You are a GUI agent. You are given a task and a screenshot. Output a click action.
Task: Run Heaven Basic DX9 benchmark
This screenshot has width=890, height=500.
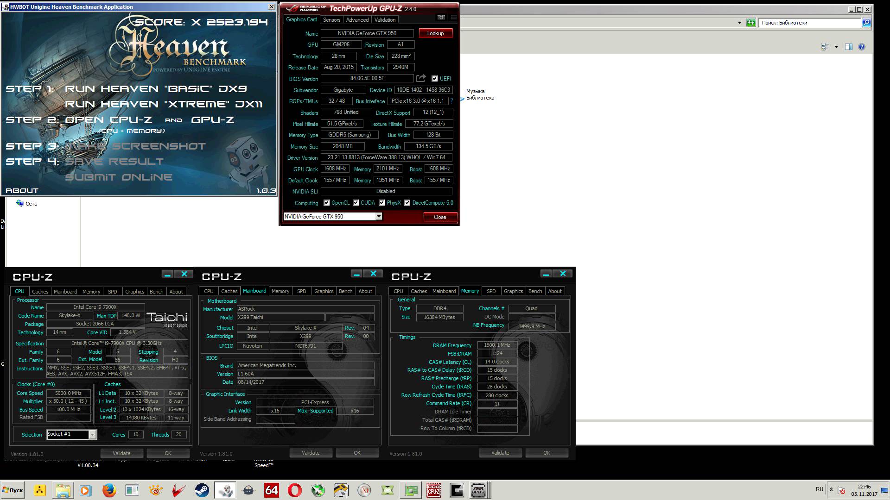[x=156, y=89]
